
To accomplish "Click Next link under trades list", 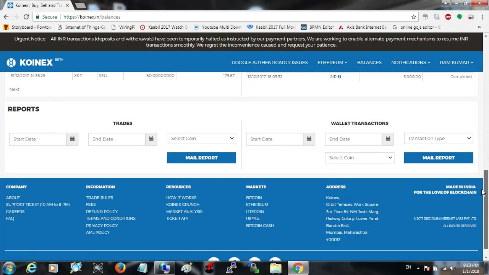I will 15,89.
